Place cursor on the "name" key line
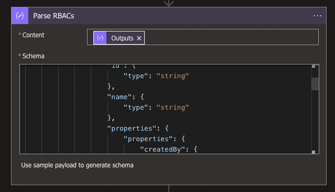 [126, 97]
